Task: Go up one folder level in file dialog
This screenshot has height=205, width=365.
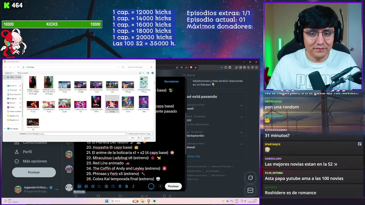Action: 18,67
